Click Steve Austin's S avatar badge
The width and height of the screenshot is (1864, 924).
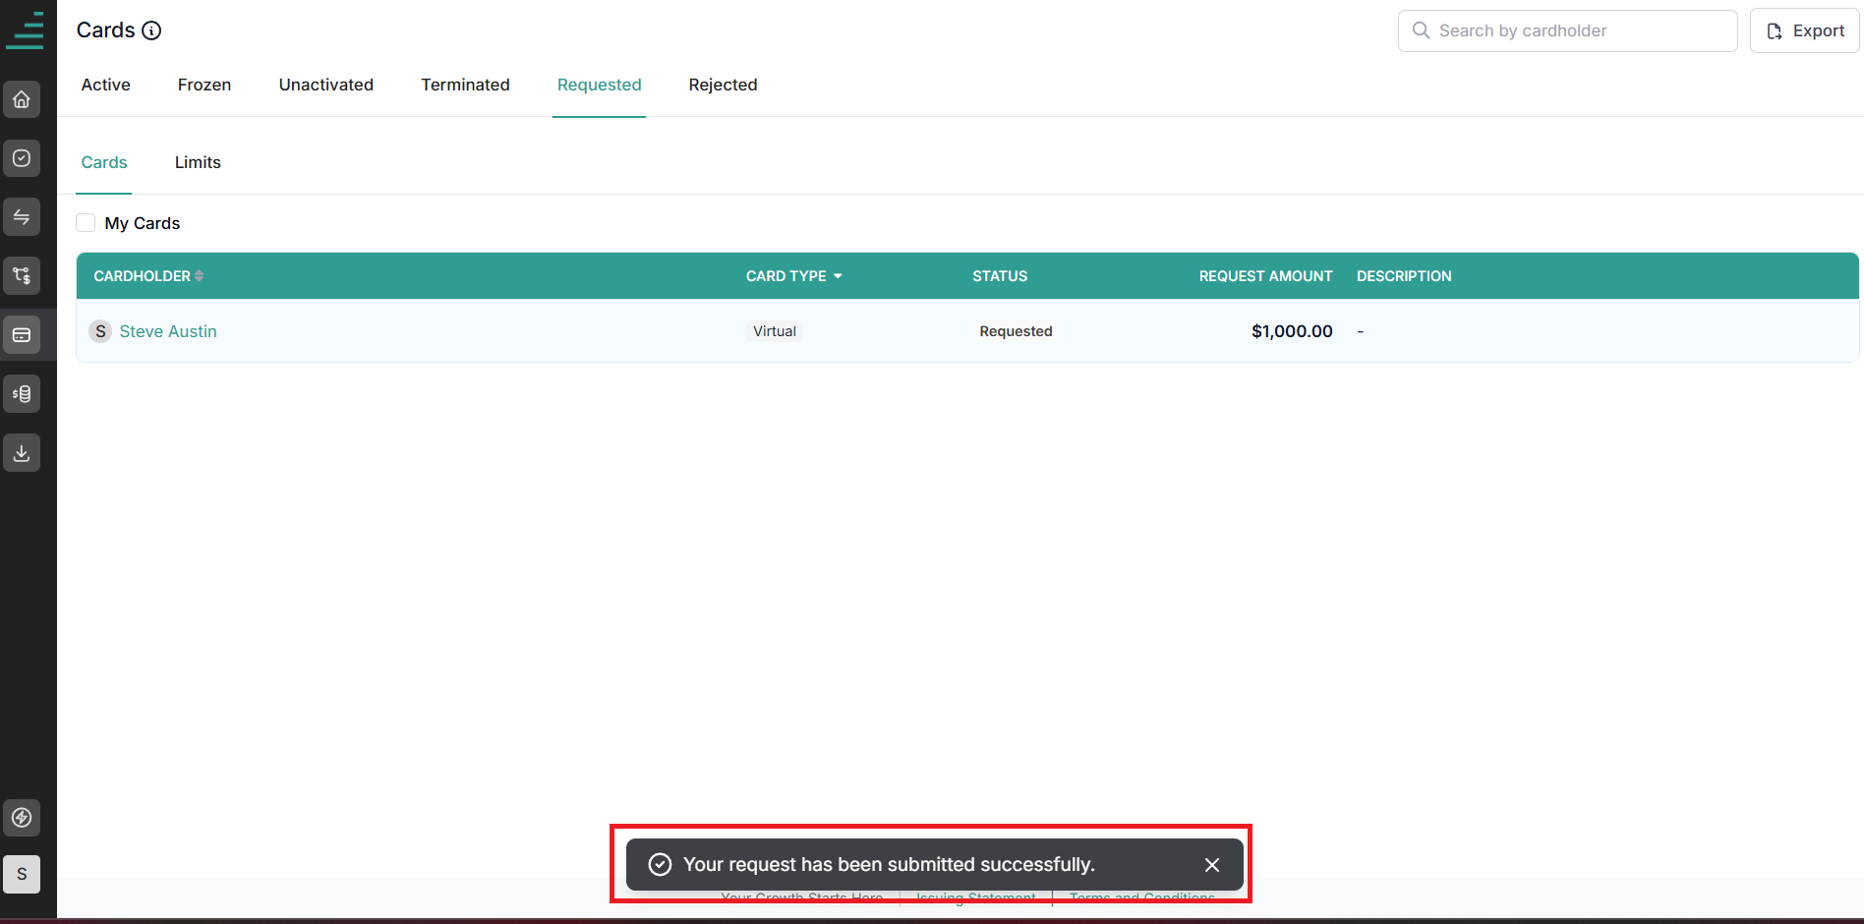point(100,331)
